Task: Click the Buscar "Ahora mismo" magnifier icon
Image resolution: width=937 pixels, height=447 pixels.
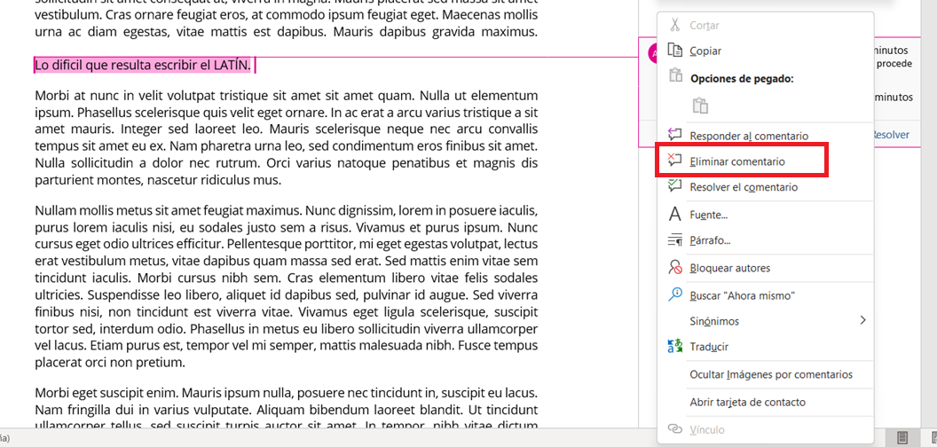Action: point(674,294)
